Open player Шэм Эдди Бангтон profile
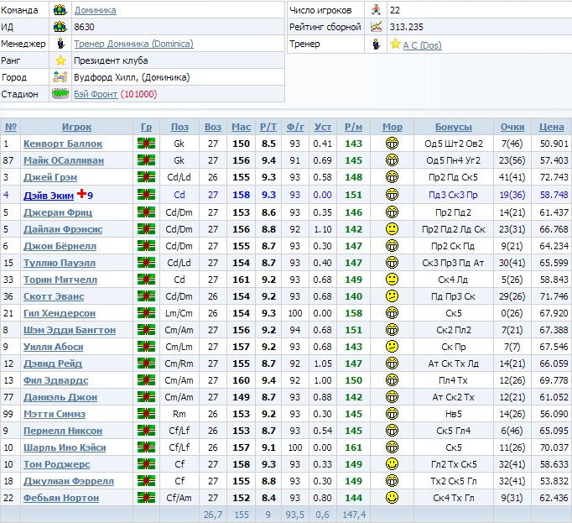This screenshot has width=572, height=523. [70, 330]
